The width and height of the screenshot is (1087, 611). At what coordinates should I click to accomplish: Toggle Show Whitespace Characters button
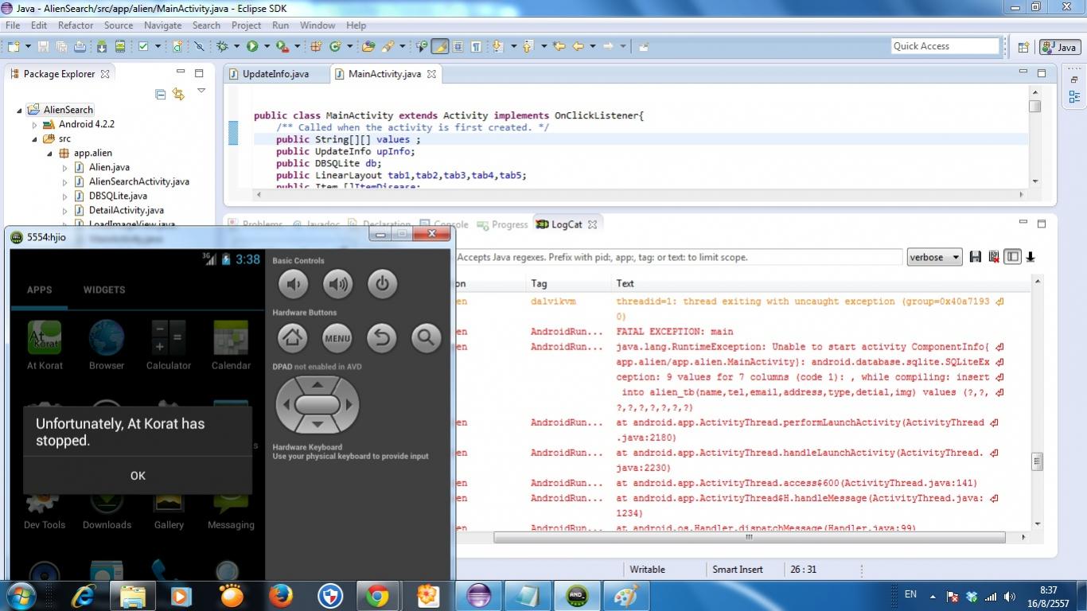coord(476,46)
